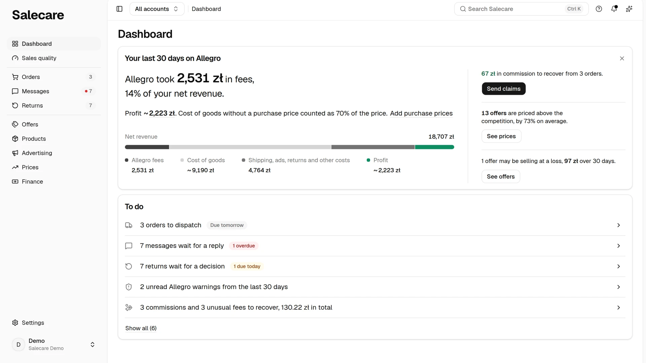
Task: Close the last 30 days Allegro card
Action: (x=622, y=58)
